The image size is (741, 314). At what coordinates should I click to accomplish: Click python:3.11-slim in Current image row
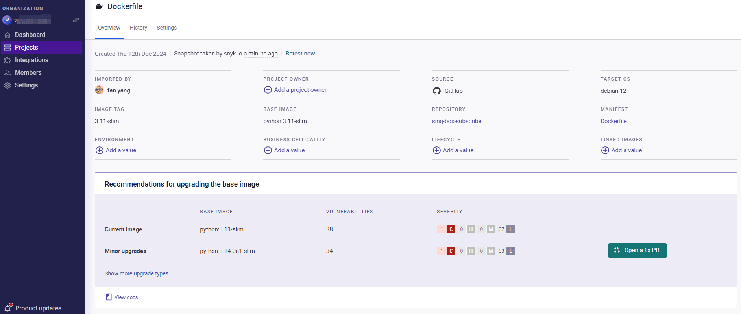click(x=222, y=229)
